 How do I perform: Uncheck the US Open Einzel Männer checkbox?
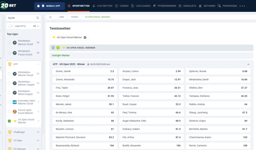point(9,121)
